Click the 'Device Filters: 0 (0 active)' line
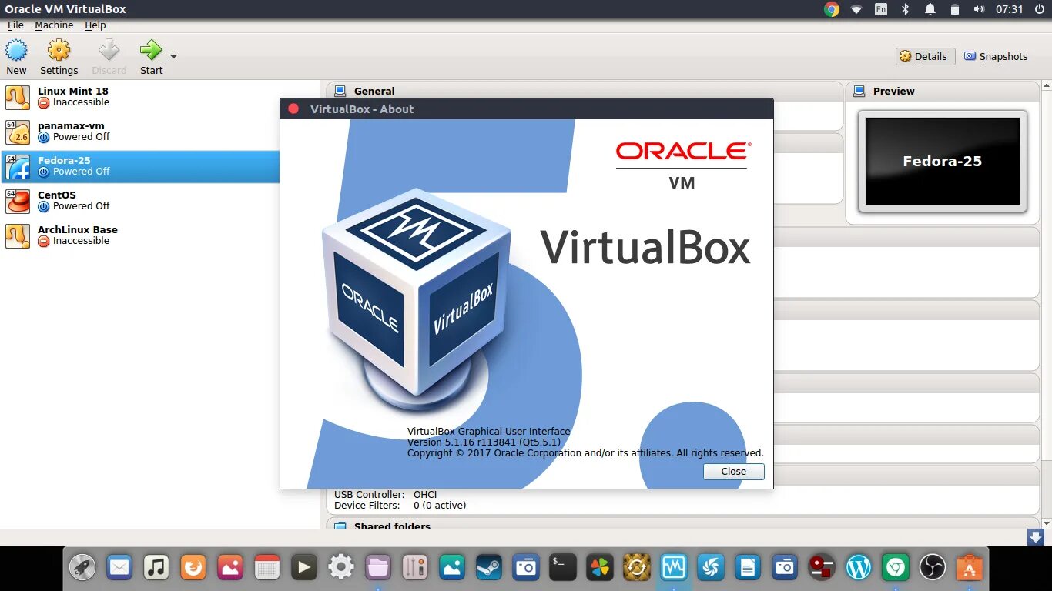 (x=400, y=506)
